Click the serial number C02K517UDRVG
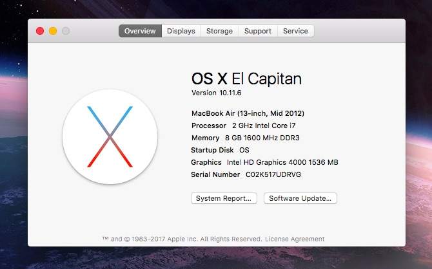Screen dimensions: 432x269 [x=273, y=174]
